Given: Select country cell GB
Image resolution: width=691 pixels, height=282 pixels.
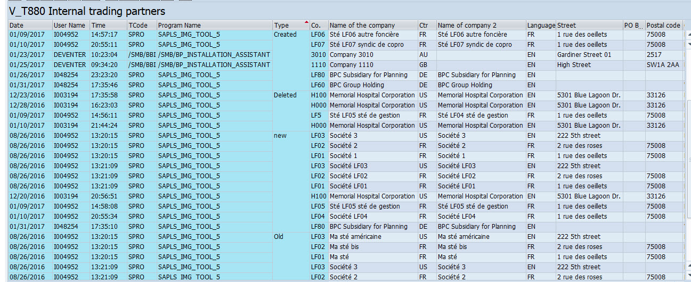Looking at the screenshot, I should point(427,65).
